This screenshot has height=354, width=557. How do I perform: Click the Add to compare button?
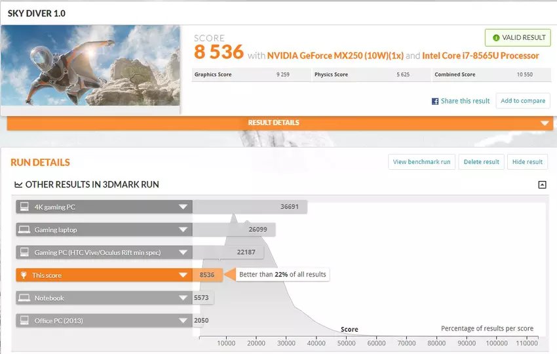click(522, 101)
